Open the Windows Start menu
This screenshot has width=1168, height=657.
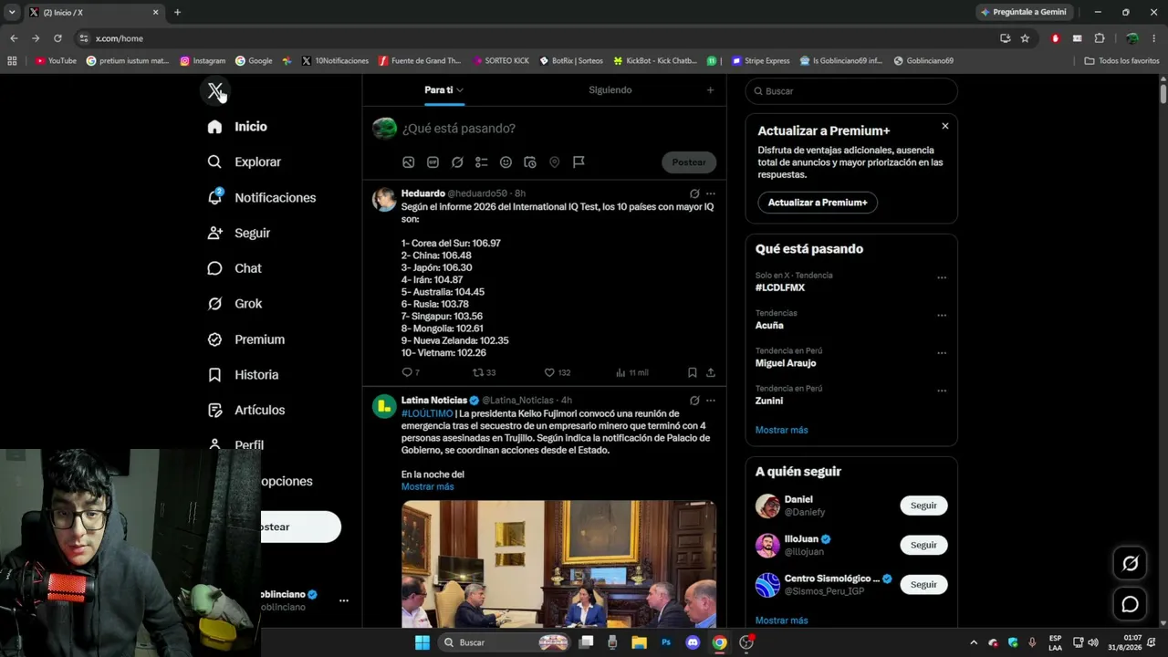[x=422, y=642]
